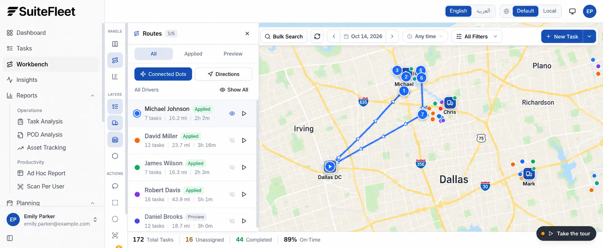This screenshot has height=248, width=603.
Task: Switch to the Preview routes tab
Action: point(233,54)
